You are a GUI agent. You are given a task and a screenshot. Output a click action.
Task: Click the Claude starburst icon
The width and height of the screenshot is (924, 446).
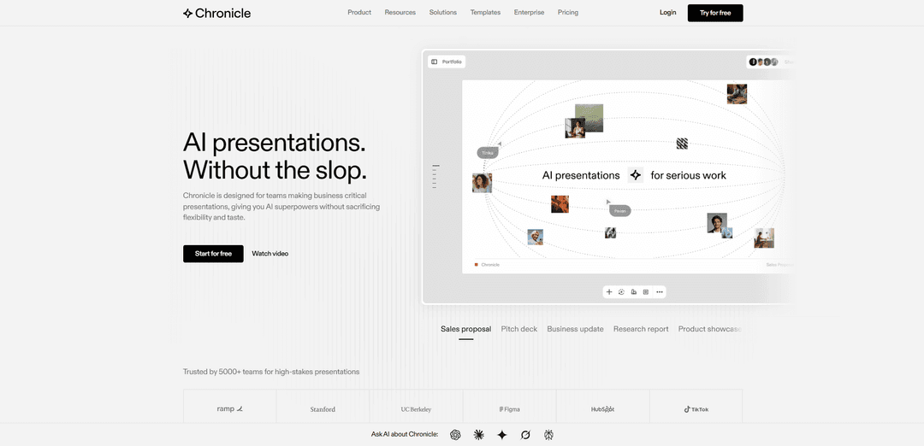point(479,435)
